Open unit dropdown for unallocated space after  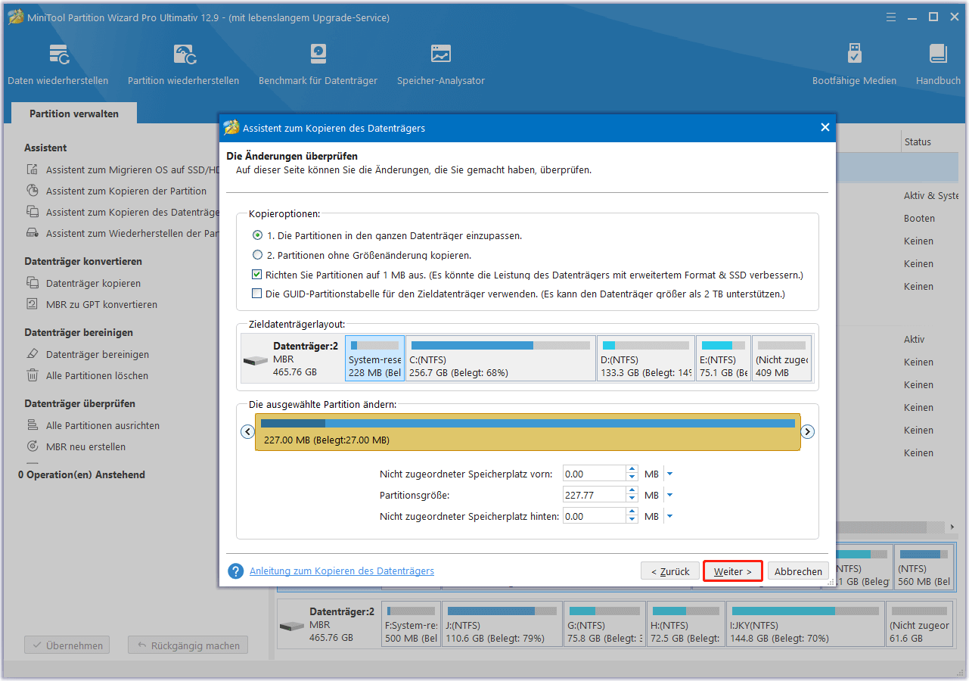669,517
